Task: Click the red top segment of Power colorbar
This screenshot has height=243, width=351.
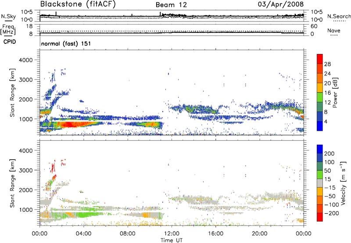Action: [320, 59]
